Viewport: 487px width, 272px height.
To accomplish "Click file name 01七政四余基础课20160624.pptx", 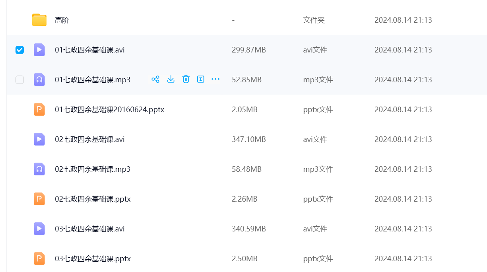I will tap(109, 109).
